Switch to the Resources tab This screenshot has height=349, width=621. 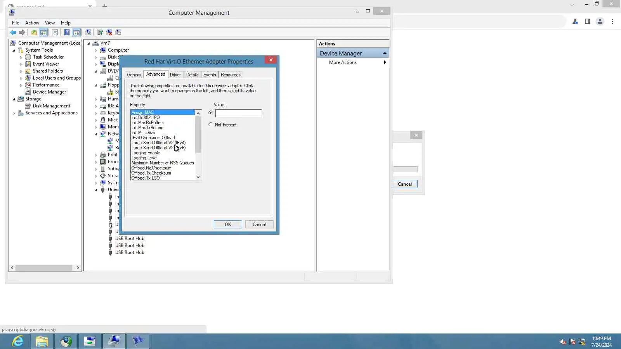(x=231, y=75)
